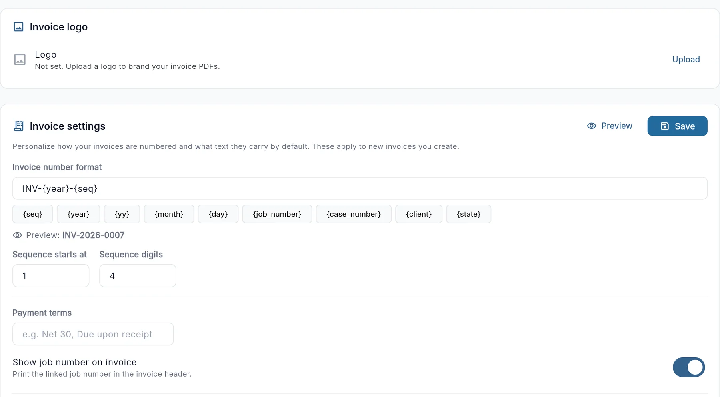Click the Sequence starts at field
Viewport: 720px width, 397px height.
pos(51,276)
